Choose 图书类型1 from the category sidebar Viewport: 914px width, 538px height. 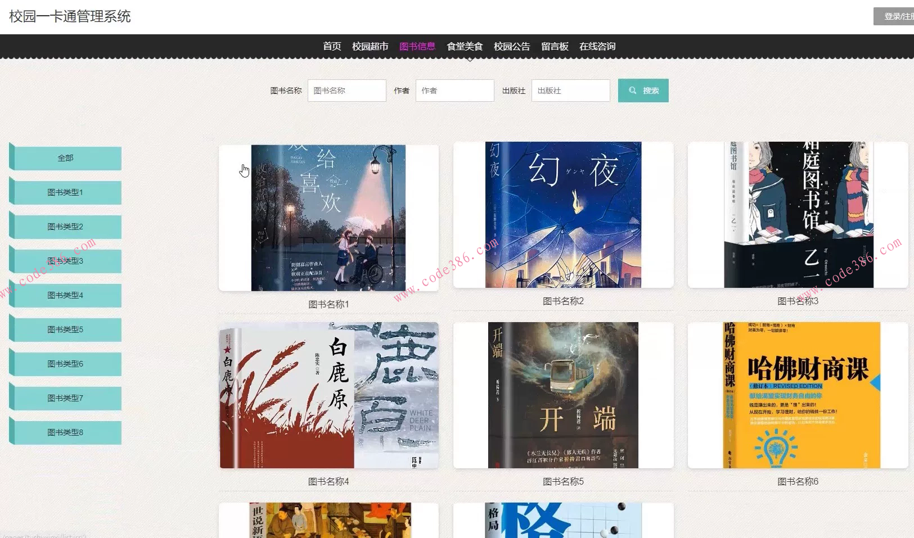tap(64, 192)
